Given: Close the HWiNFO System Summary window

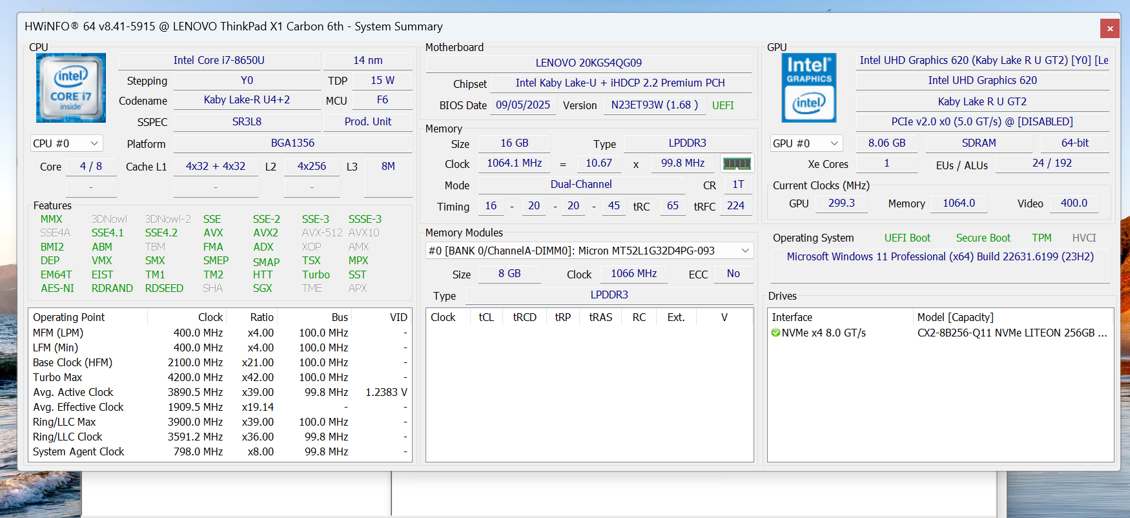Looking at the screenshot, I should tap(1110, 28).
